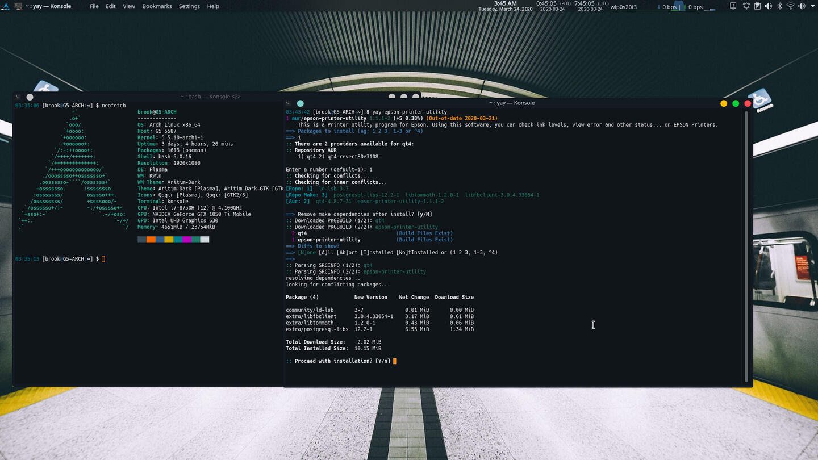Click the Bluetooth icon in the system tray

point(779,6)
